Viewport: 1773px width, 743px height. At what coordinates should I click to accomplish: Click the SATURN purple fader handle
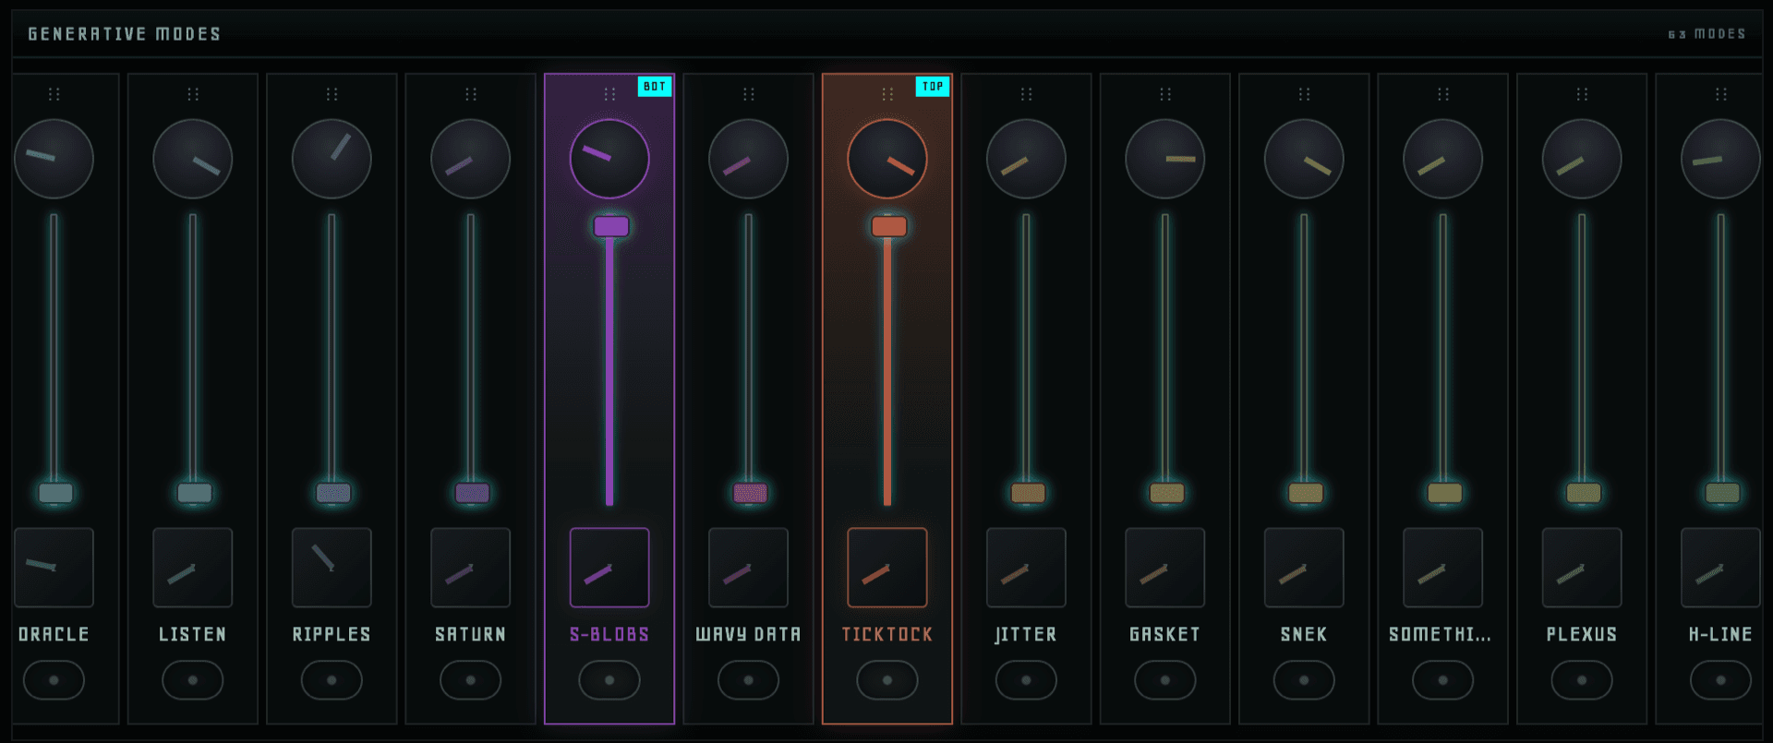473,493
